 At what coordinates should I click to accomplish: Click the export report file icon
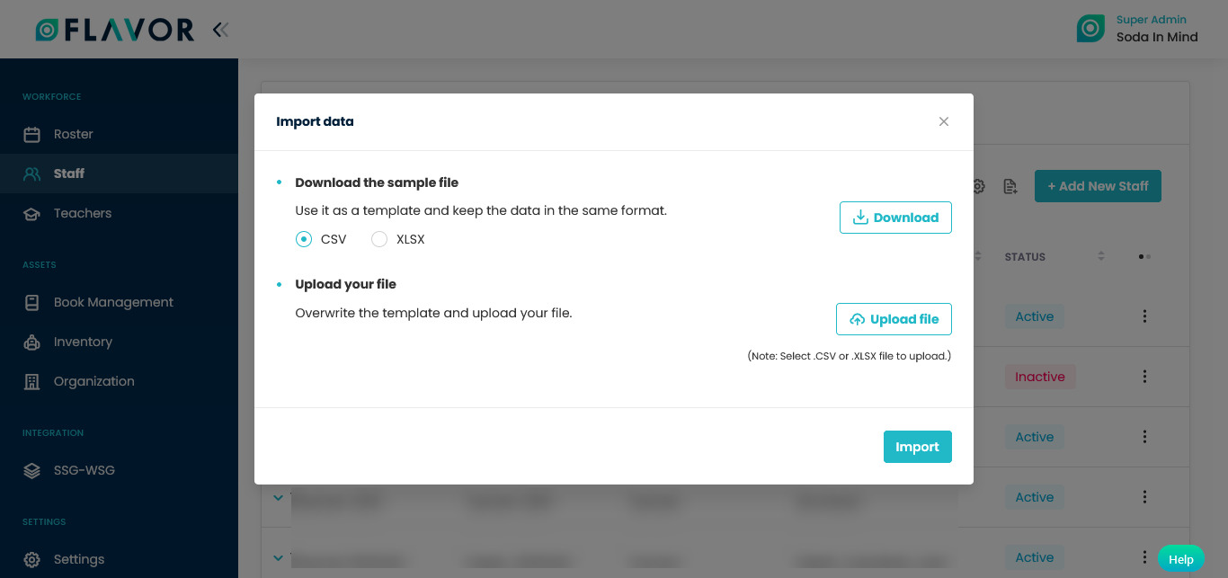pyautogui.click(x=1010, y=186)
